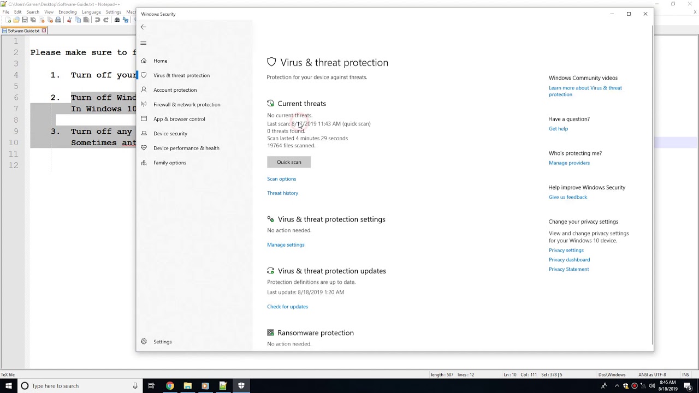This screenshot has height=393, width=699.
Task: Expand hidden icons chevron in system tray
Action: click(617, 386)
